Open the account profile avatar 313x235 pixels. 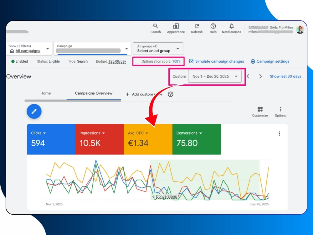pyautogui.click(x=300, y=29)
